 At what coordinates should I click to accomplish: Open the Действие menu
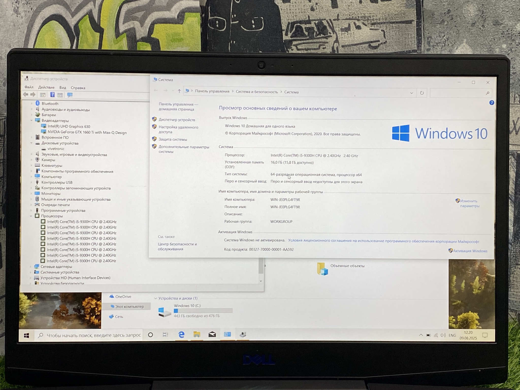46,87
